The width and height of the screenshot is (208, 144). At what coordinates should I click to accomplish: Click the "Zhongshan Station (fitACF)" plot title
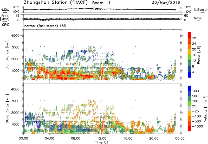[x=56, y=3]
